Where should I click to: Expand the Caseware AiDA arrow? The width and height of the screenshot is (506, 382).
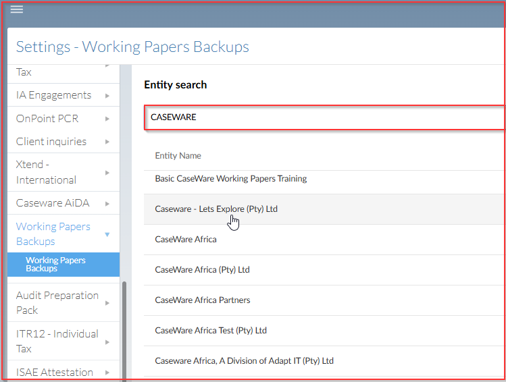click(107, 204)
